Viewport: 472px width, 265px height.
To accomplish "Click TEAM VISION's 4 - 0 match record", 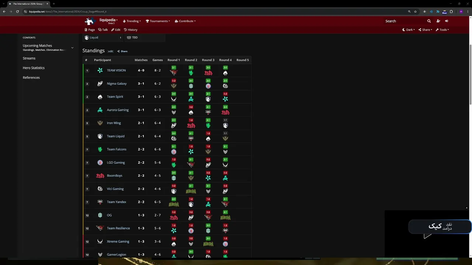I will (x=141, y=70).
